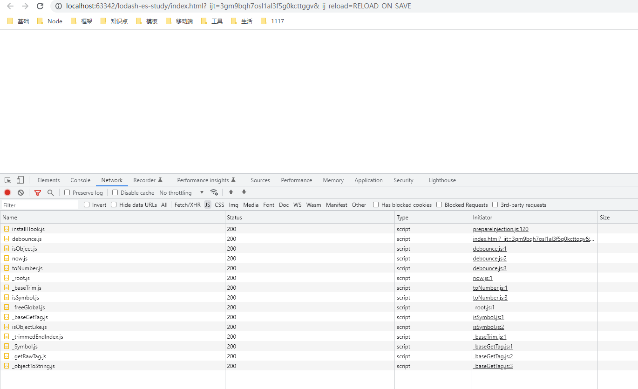Select the isObjectLike.js request row
The width and height of the screenshot is (638, 389).
pyautogui.click(x=319, y=327)
